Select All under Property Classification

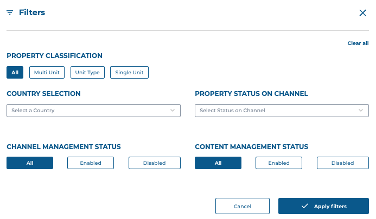point(15,72)
